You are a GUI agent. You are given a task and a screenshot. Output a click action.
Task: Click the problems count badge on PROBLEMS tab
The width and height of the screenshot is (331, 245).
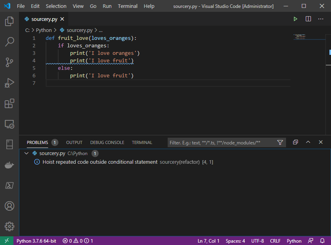(x=55, y=142)
